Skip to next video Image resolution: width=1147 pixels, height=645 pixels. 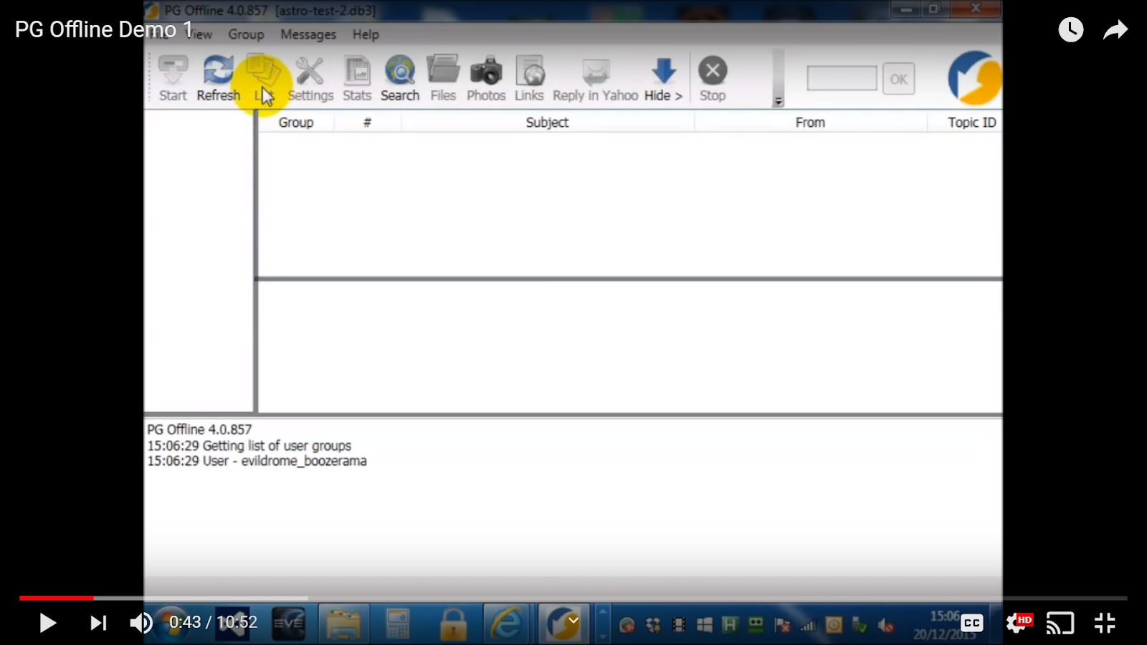(x=98, y=623)
